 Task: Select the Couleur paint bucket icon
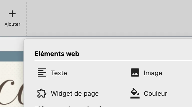pyautogui.click(x=135, y=93)
